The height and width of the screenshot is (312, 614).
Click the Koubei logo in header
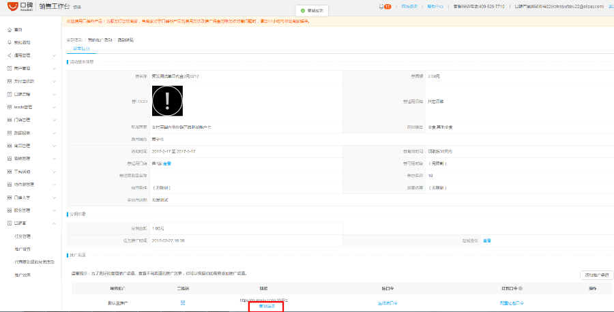[x=20, y=7]
